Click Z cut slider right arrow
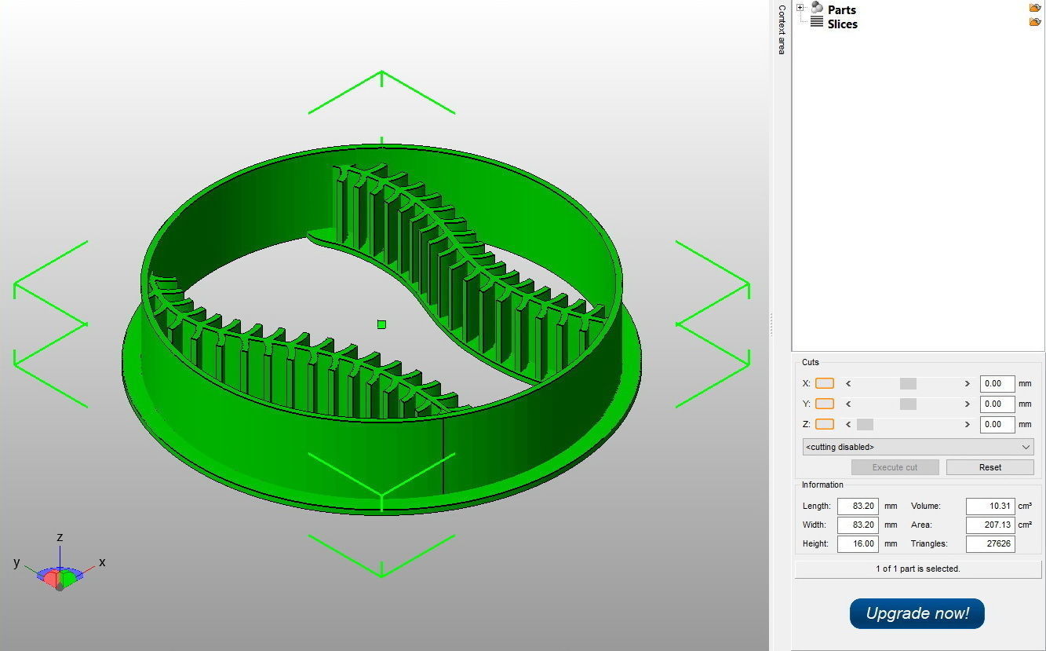The width and height of the screenshot is (1046, 651). pos(968,424)
